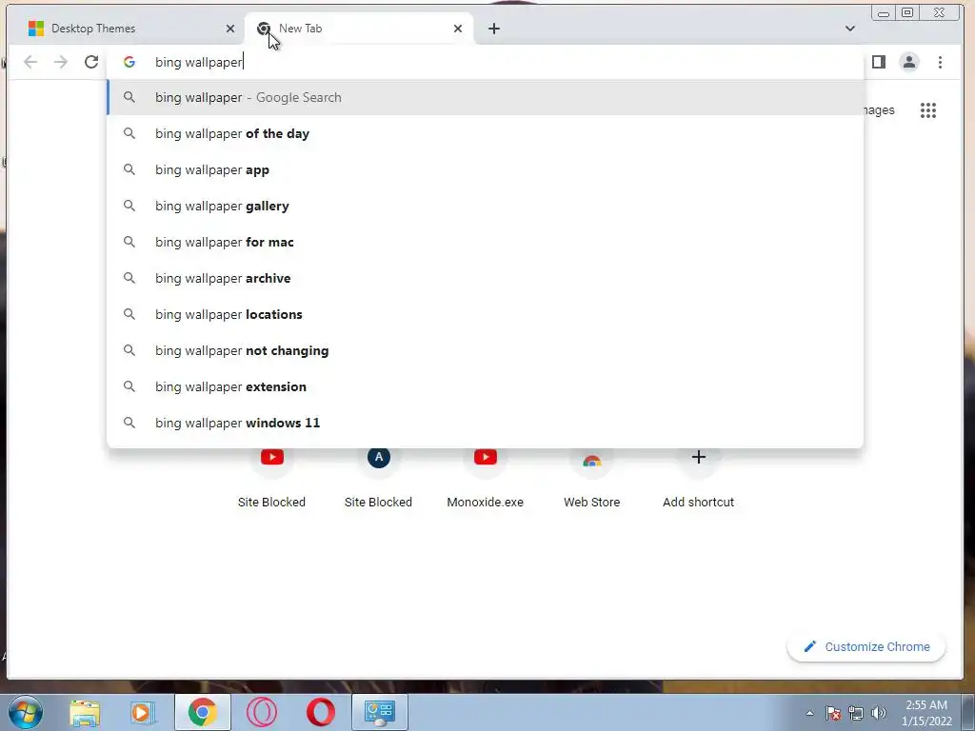975x731 pixels.
Task: Choose 'bing wallpaper - Google Search' suggestion
Action: click(485, 98)
